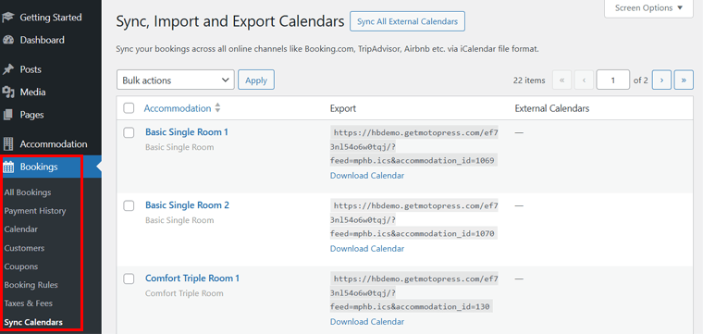Open the Basic Single Room 2 link
The height and width of the screenshot is (334, 703).
pos(187,204)
